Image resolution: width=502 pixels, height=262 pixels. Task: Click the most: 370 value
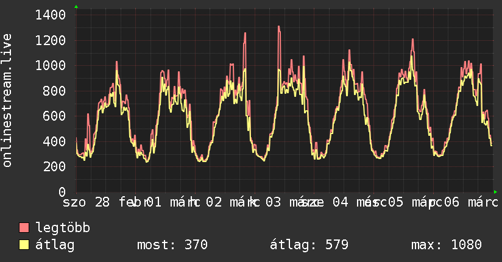pyautogui.click(x=172, y=245)
